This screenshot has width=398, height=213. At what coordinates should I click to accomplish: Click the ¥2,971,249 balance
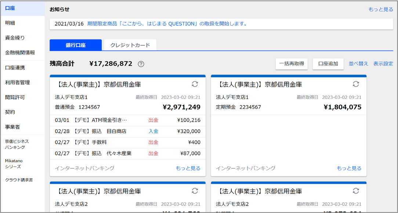pyautogui.click(x=181, y=107)
